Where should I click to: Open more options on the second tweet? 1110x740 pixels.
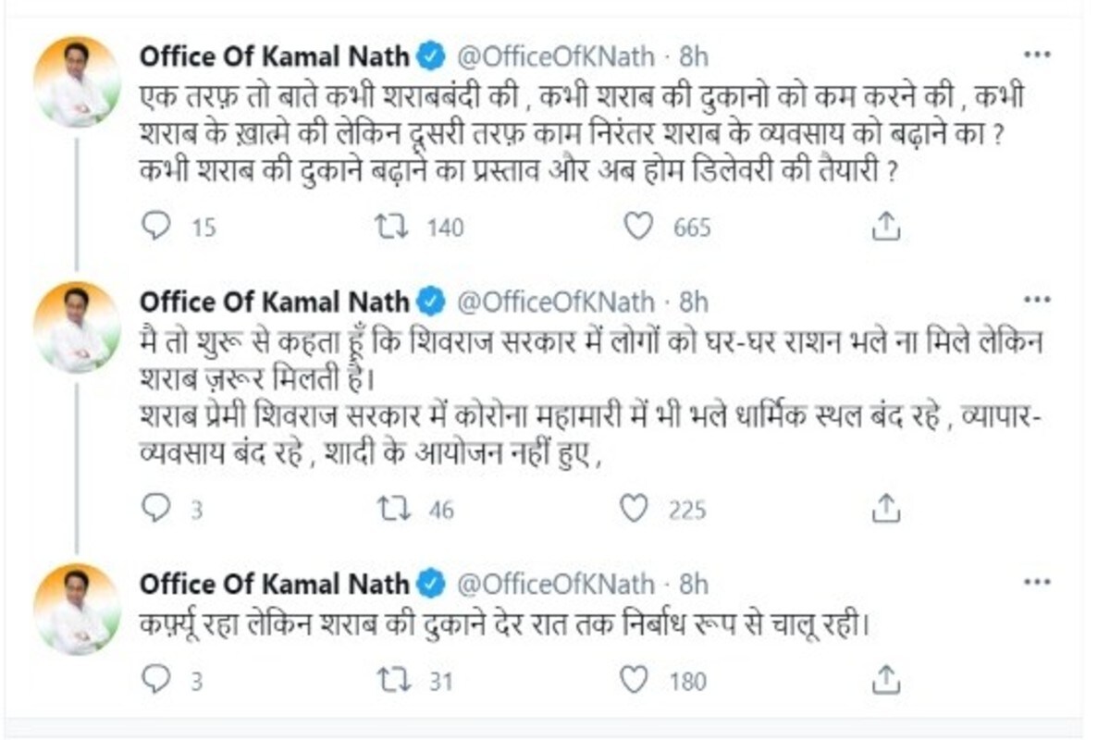pyautogui.click(x=1038, y=301)
